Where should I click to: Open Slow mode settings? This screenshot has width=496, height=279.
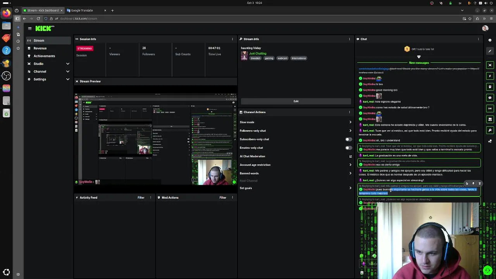[296, 122]
